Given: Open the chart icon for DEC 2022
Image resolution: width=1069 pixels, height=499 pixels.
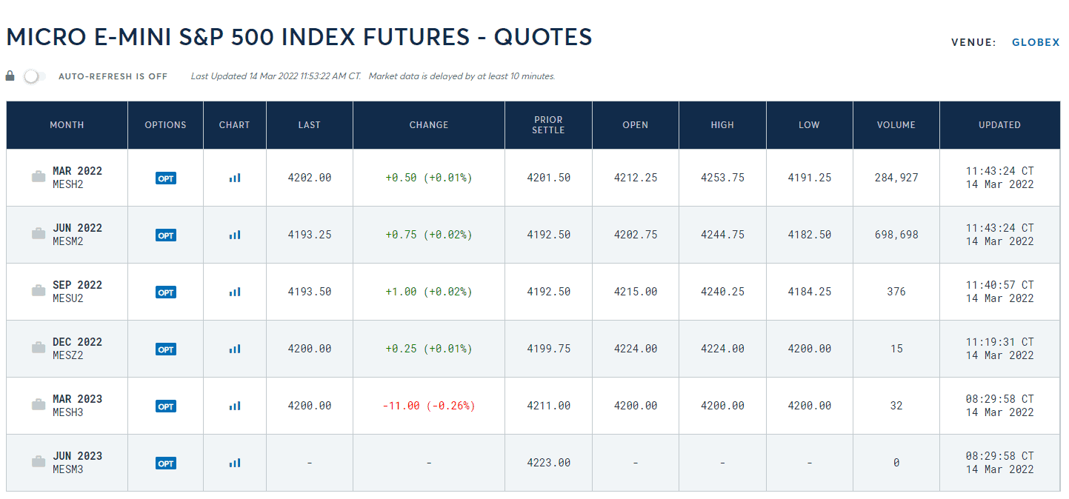Looking at the screenshot, I should coord(235,349).
